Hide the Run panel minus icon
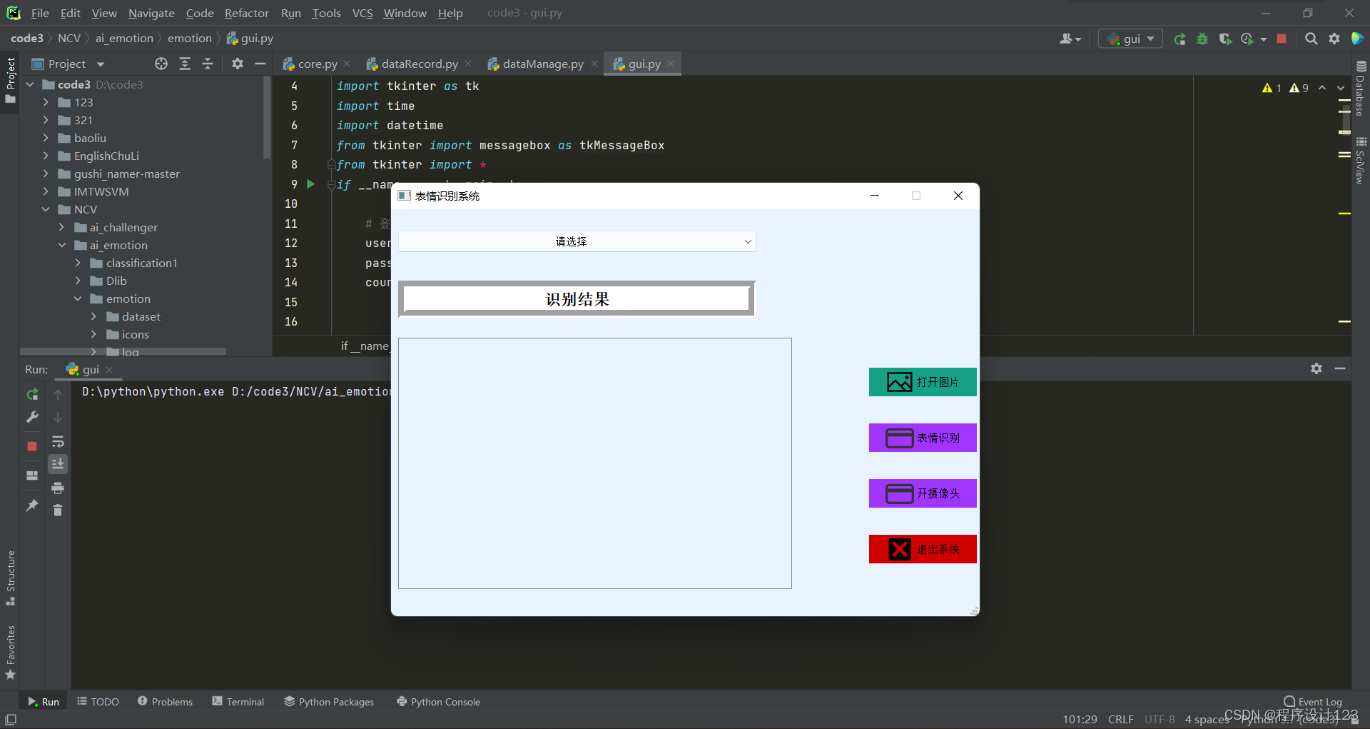 (x=1340, y=368)
